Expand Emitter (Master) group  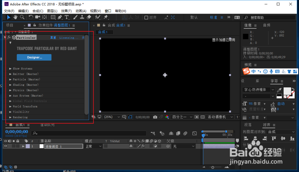(10, 74)
